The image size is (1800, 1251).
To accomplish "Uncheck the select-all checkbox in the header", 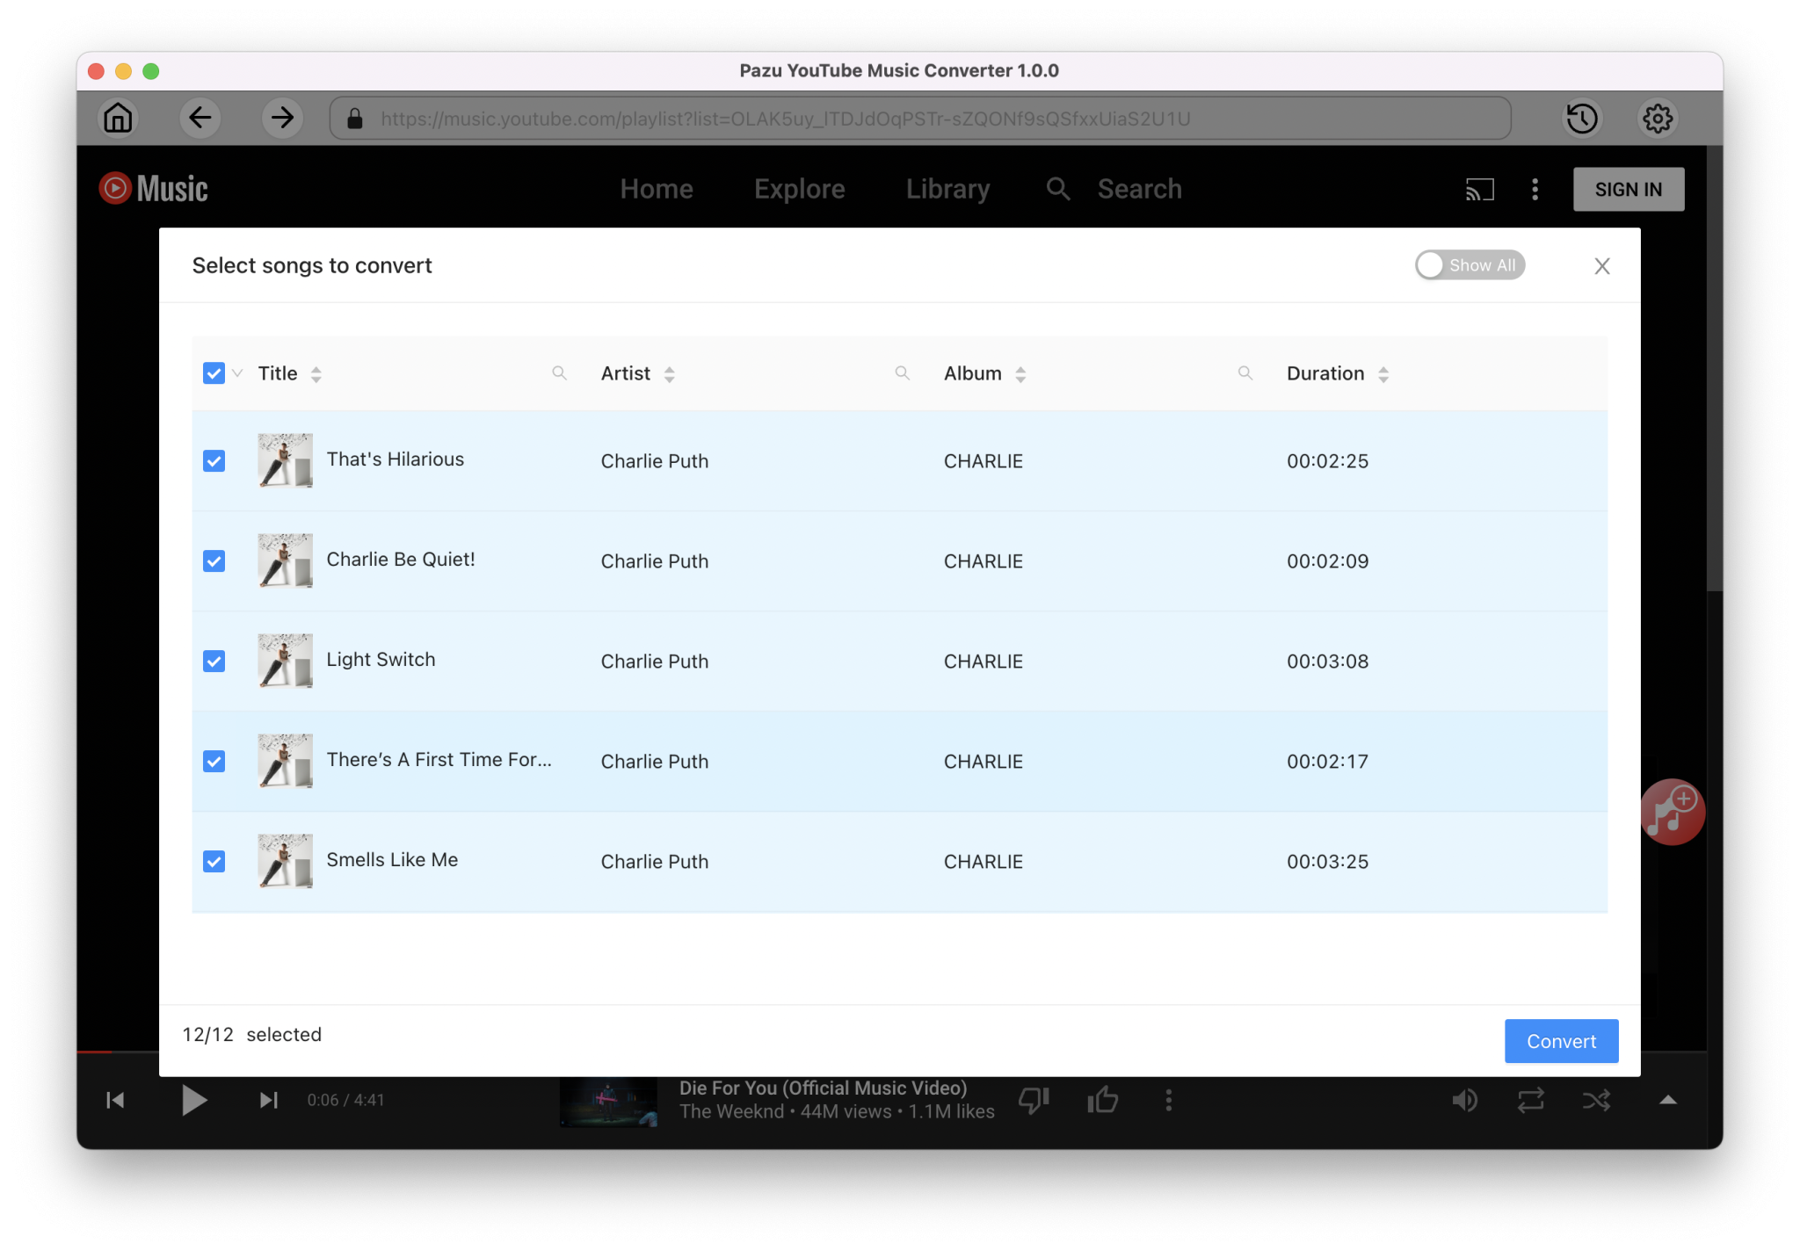I will pyautogui.click(x=214, y=372).
